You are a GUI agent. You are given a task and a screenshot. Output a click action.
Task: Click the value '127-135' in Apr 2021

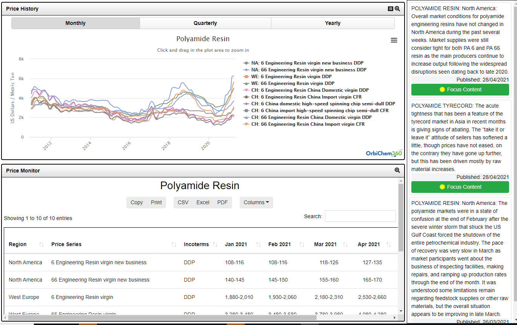(372, 262)
